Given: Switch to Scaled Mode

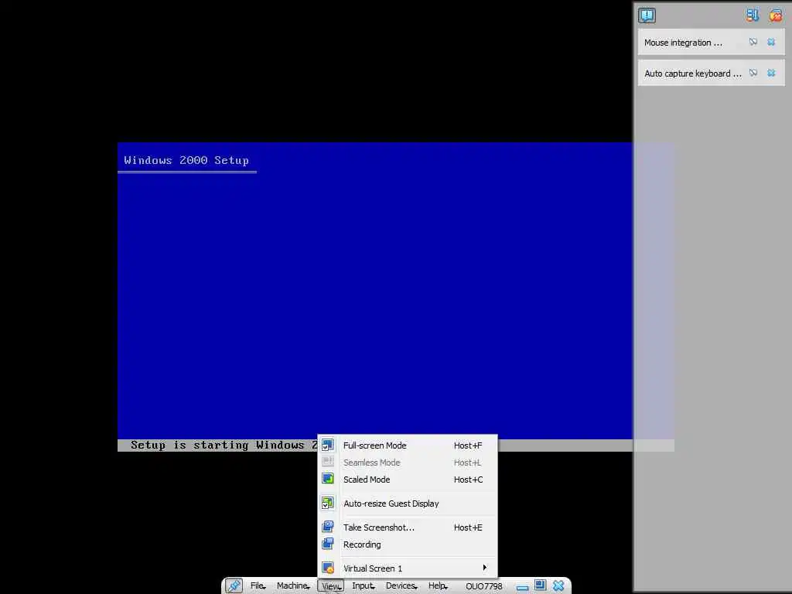Looking at the screenshot, I should tap(408, 480).
